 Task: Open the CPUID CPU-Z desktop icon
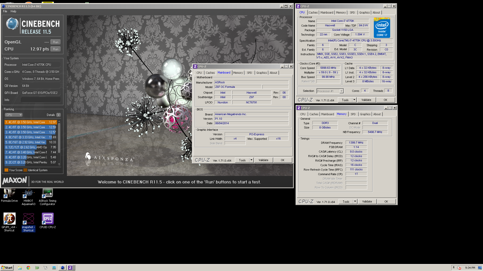[x=48, y=221]
